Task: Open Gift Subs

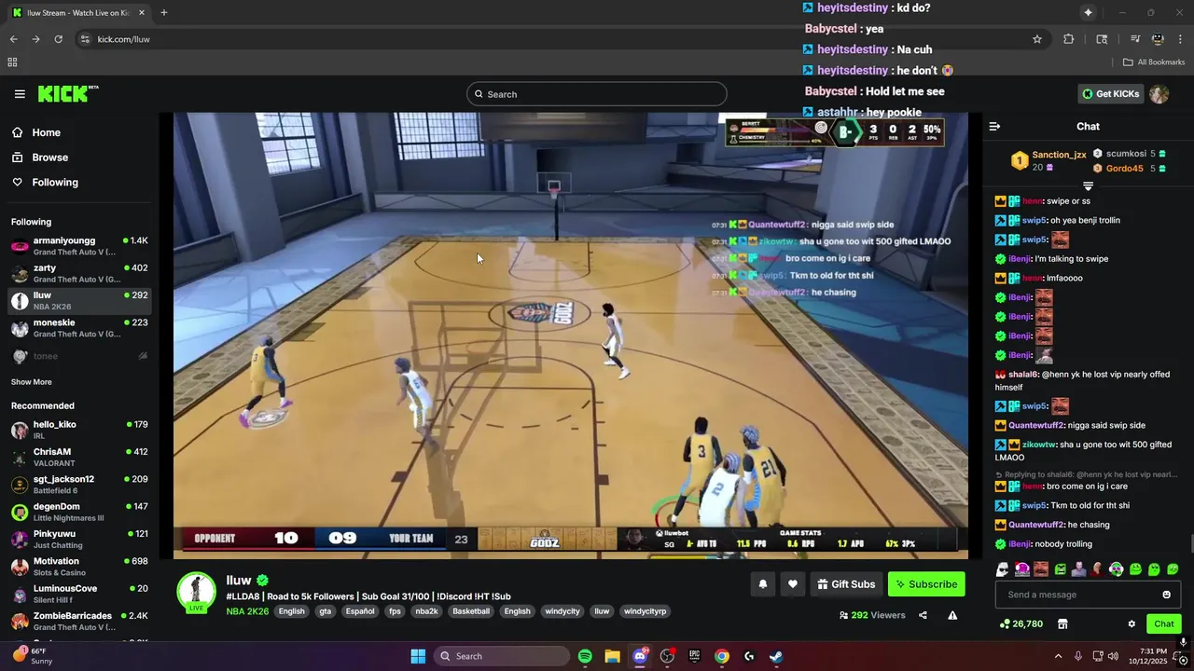Action: click(x=846, y=584)
